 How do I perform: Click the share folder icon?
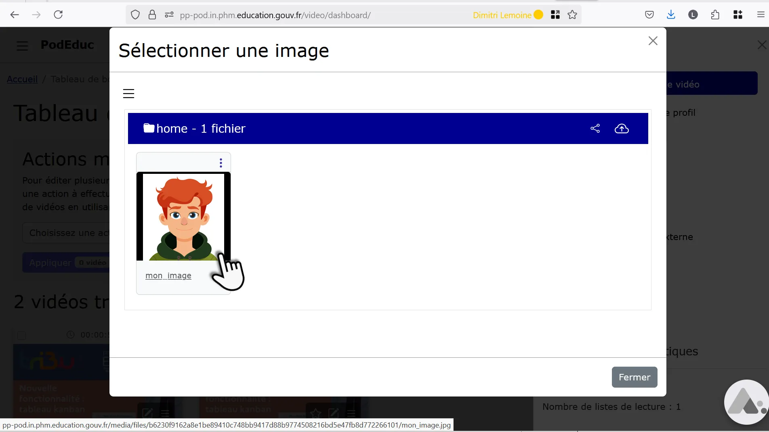click(595, 128)
